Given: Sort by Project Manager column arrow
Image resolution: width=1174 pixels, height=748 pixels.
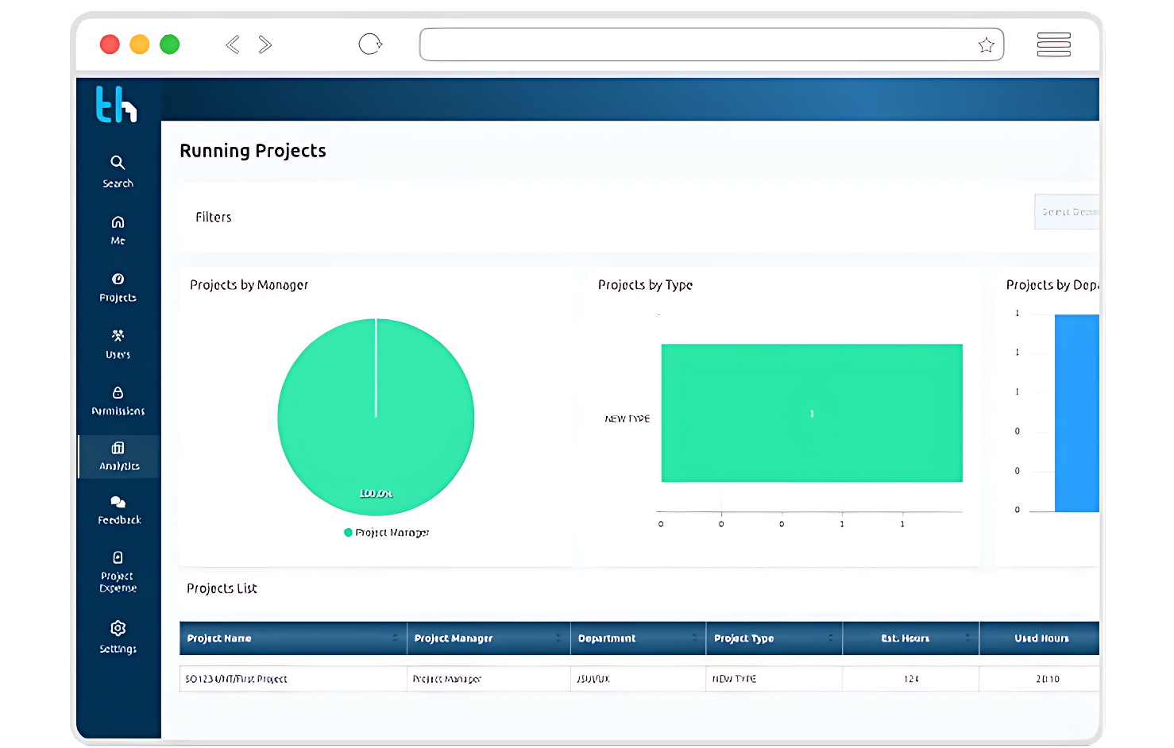Looking at the screenshot, I should (x=558, y=638).
